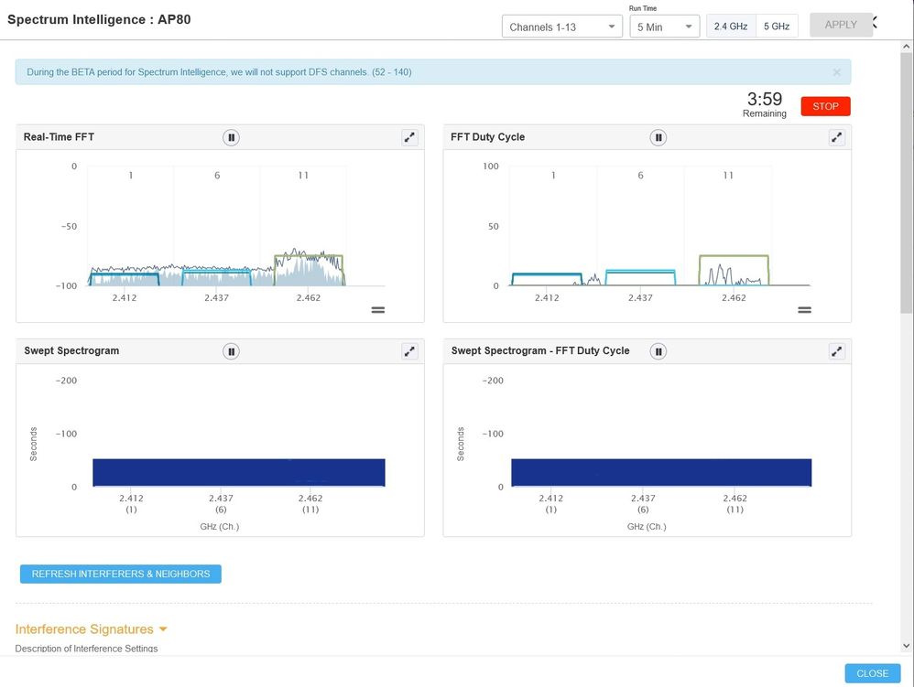Open the Channels 1-13 dropdown

click(x=562, y=27)
